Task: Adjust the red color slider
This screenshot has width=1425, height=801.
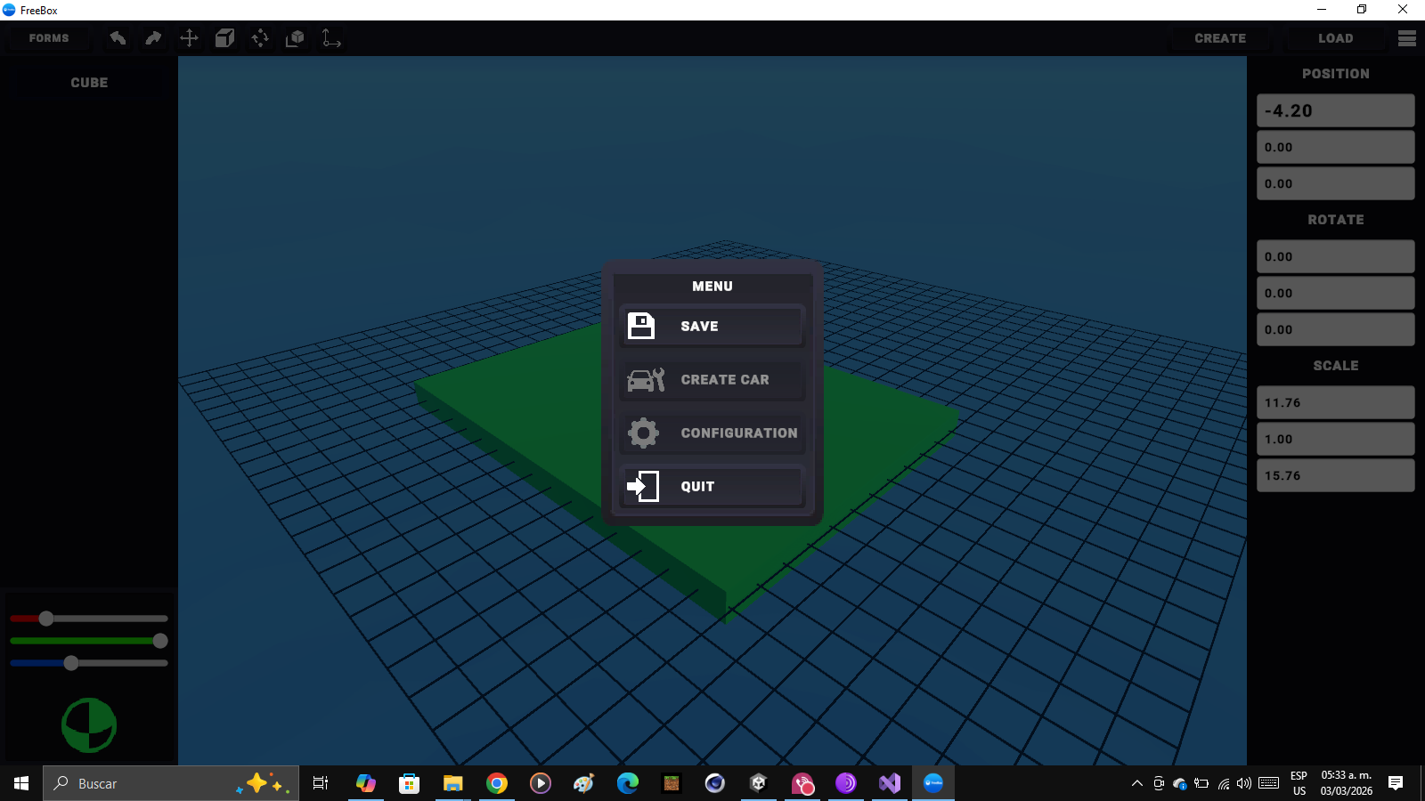Action: tap(89, 619)
